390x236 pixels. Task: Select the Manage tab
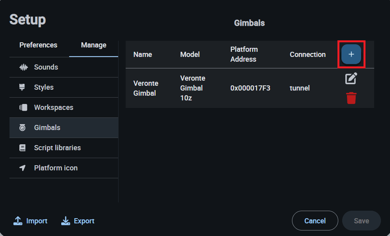[x=94, y=45]
